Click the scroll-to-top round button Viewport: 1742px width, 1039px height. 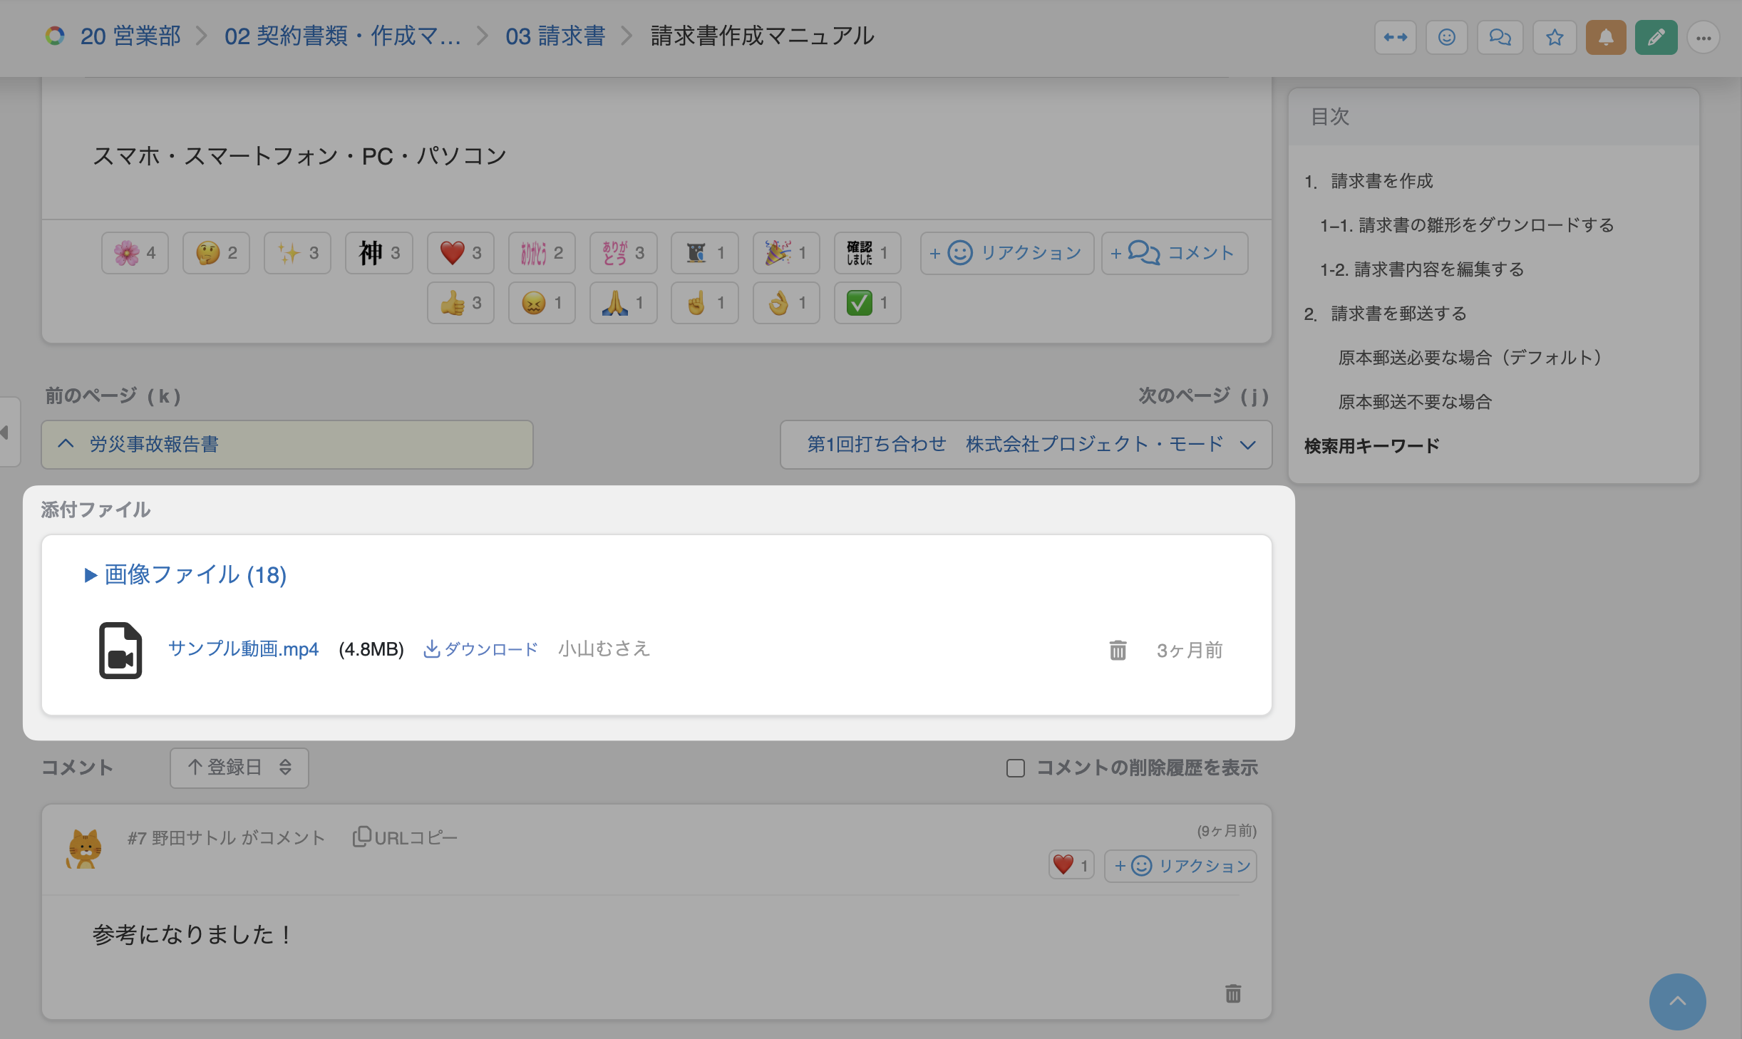click(1677, 1001)
